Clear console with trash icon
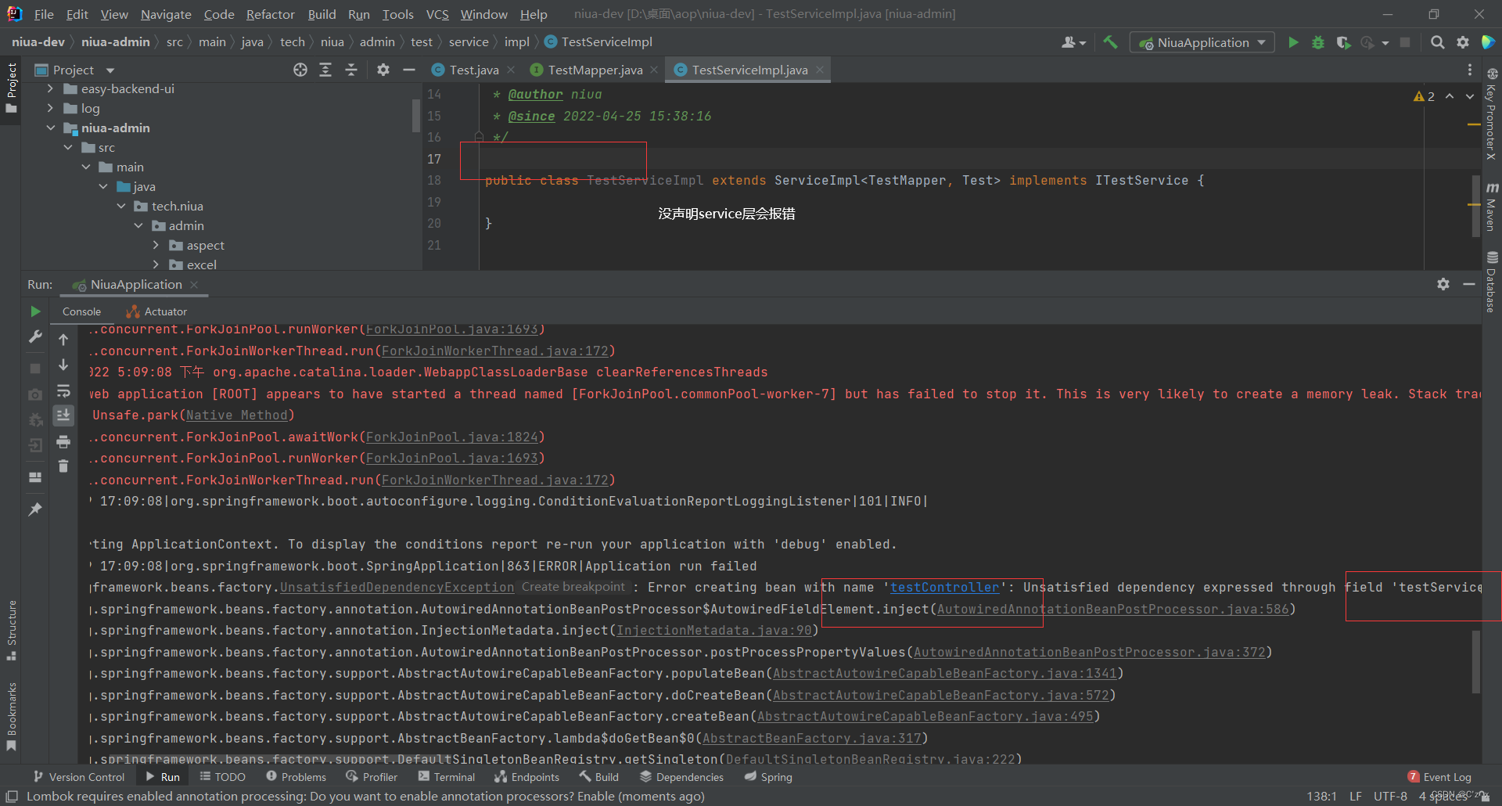Image resolution: width=1502 pixels, height=806 pixels. point(63,466)
